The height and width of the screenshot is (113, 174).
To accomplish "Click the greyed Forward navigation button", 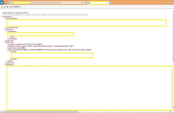I will click(x=5, y=3).
